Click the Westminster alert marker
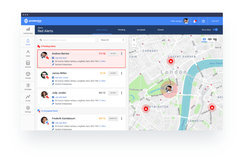Viewport: 244px width, 164px height. pyautogui.click(x=146, y=109)
